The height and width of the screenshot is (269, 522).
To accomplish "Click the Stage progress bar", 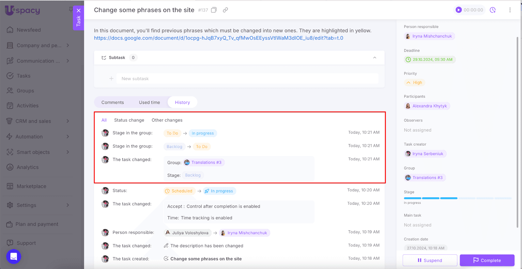I will (457, 198).
